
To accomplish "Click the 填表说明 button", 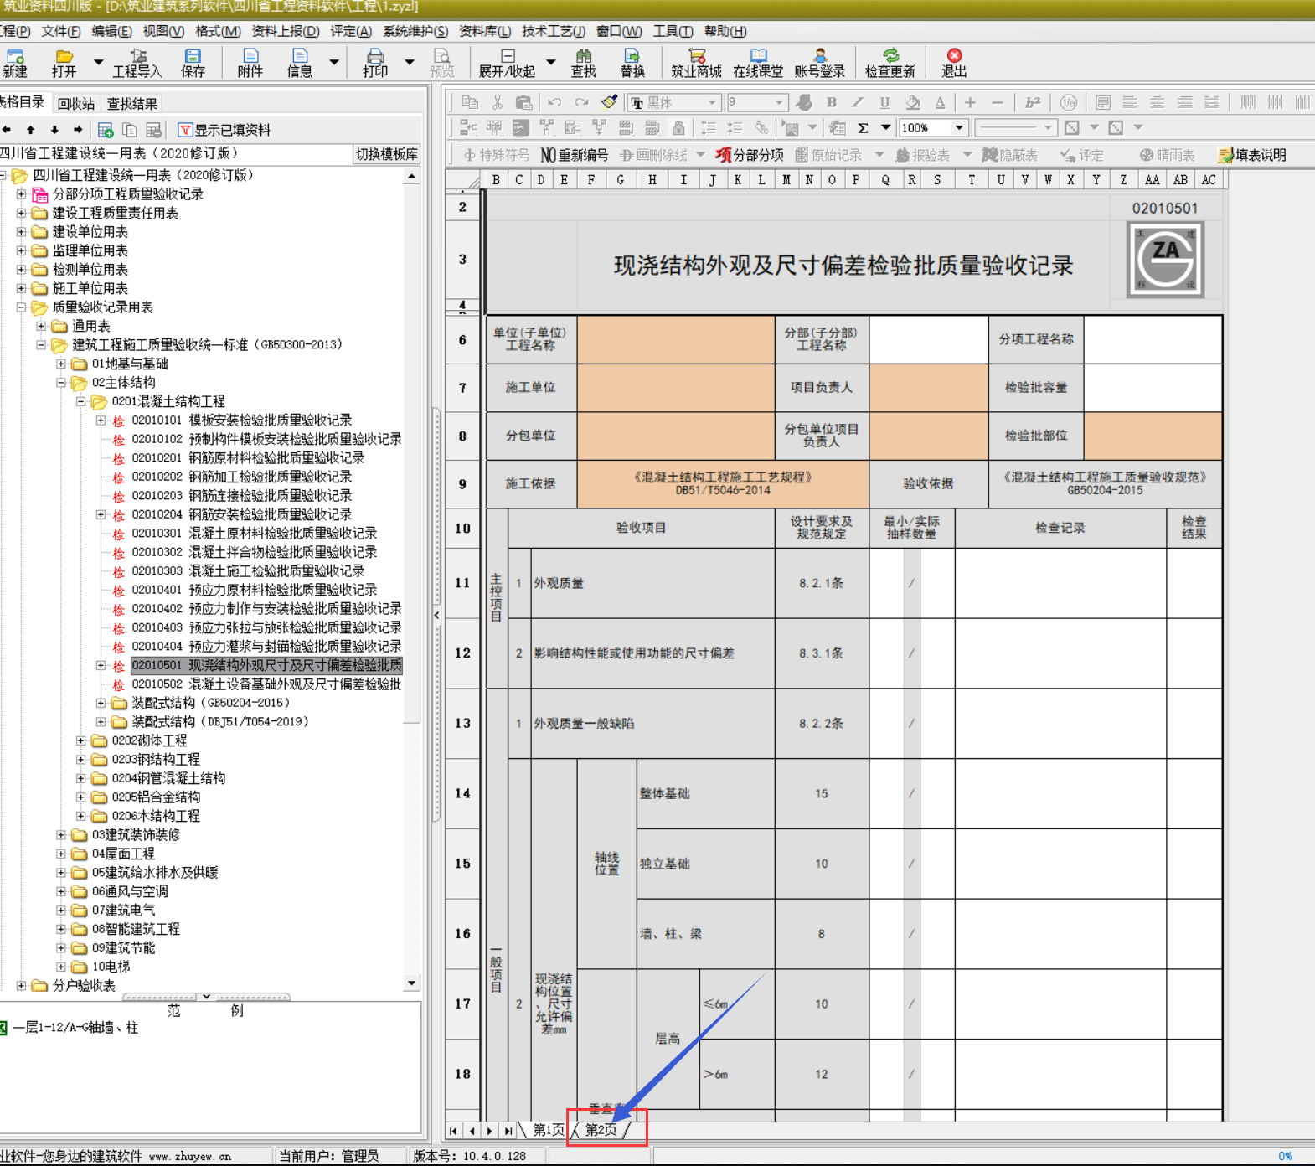I will [x=1252, y=155].
